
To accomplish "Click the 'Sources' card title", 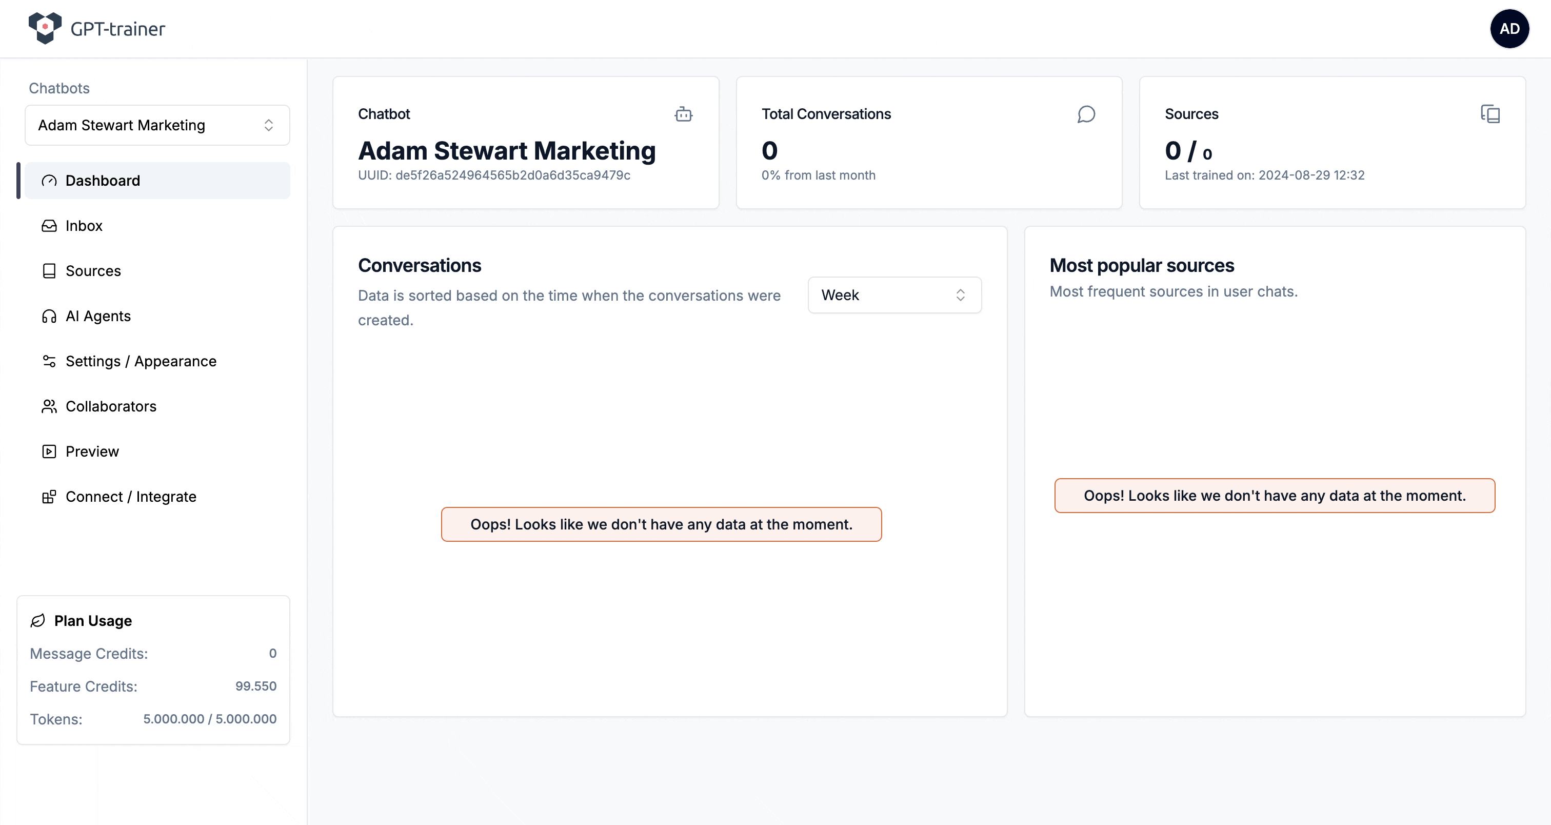I will (1191, 114).
